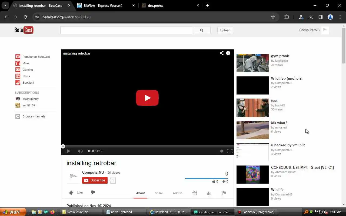The height and width of the screenshot is (216, 346).
Task: Go back in browser history
Action: click(x=6, y=17)
